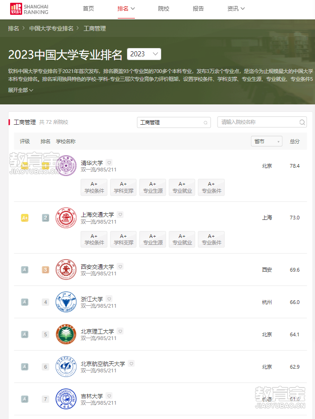This screenshot has width=315, height=419.
Task: Click the search magnifier icon
Action: point(302,122)
